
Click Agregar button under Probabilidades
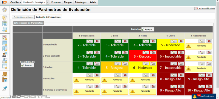tap(28, 65)
